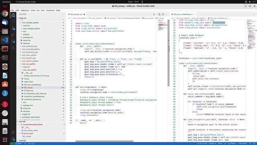Expand the ros2_laser_python folder

point(41,55)
